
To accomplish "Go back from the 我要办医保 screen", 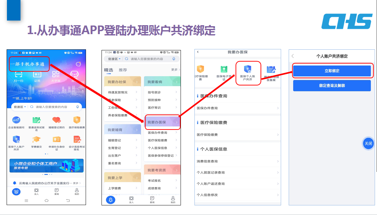I will tap(198, 52).
